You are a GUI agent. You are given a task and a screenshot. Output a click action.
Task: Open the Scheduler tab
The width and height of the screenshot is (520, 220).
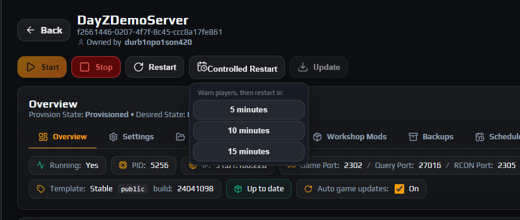(497, 137)
